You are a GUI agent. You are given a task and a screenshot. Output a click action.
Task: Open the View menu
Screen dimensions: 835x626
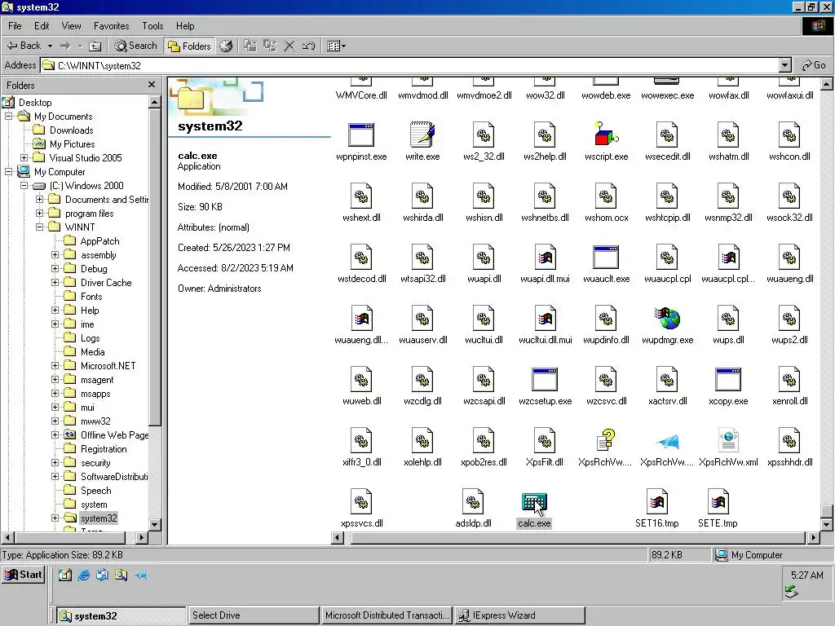tap(72, 26)
